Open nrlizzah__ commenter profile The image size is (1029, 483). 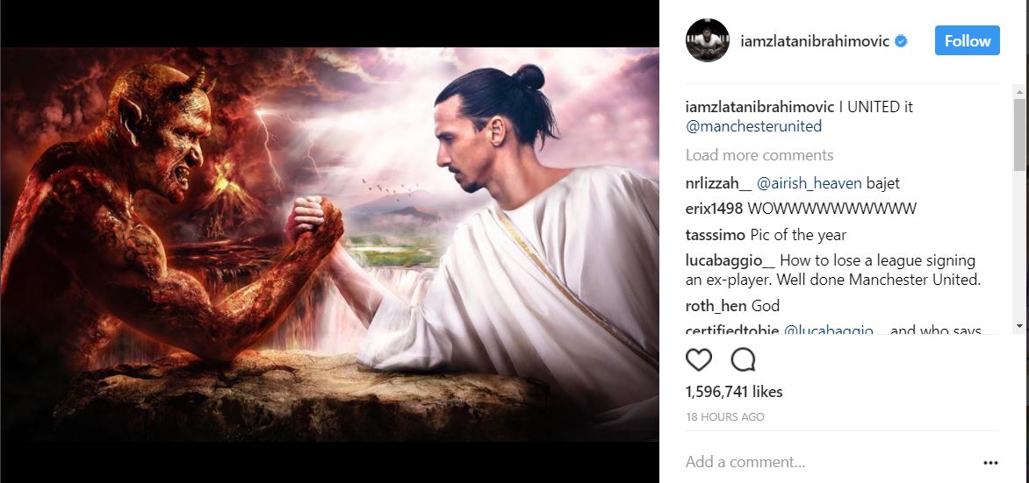point(718,183)
